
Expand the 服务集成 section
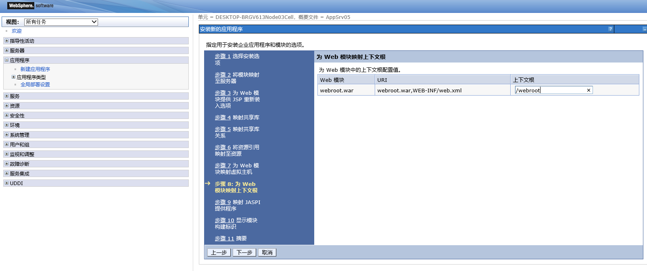6,173
